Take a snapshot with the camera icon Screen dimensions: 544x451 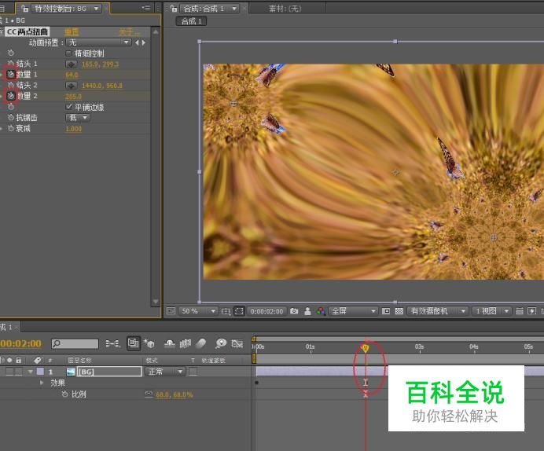tap(294, 311)
